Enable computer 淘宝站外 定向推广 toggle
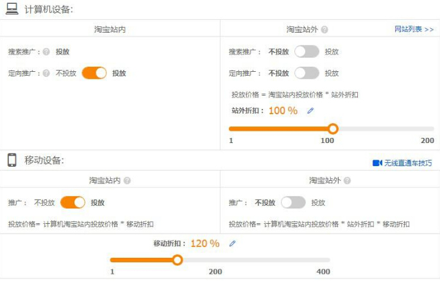The height and width of the screenshot is (304, 440). [307, 73]
